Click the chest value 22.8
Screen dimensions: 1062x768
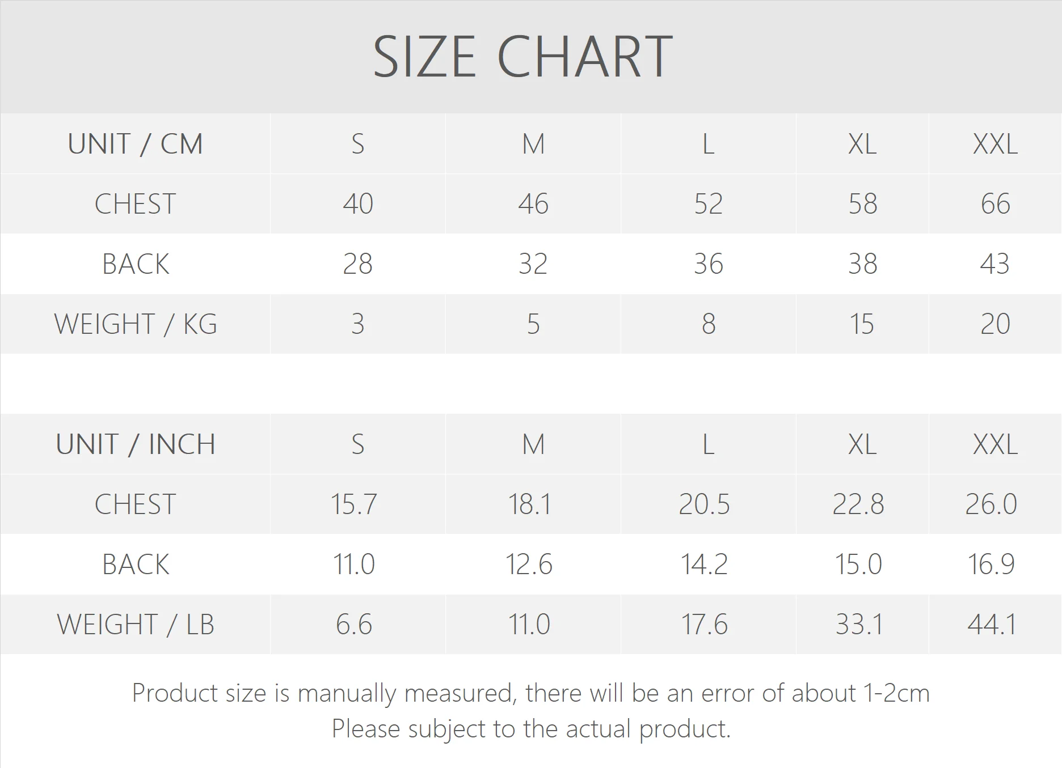pos(858,504)
